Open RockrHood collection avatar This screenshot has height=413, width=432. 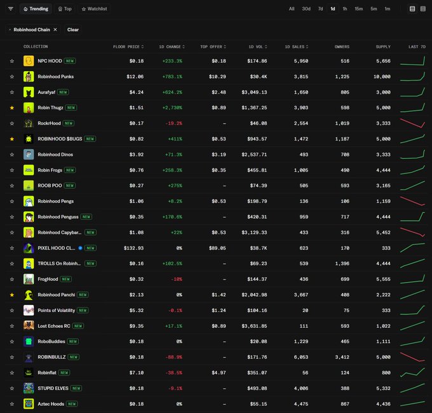coord(29,123)
